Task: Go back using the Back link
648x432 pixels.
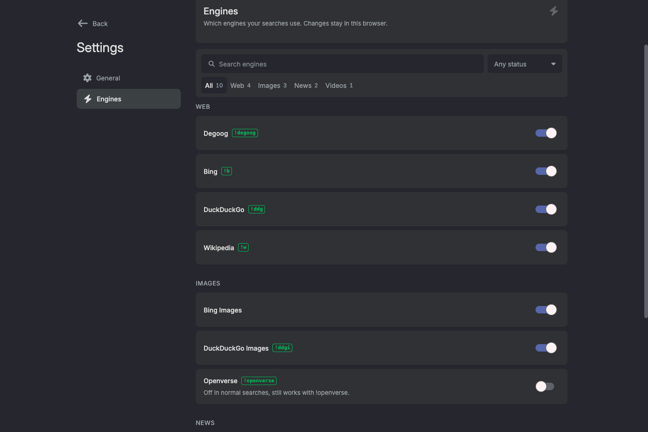Action: 93,23
